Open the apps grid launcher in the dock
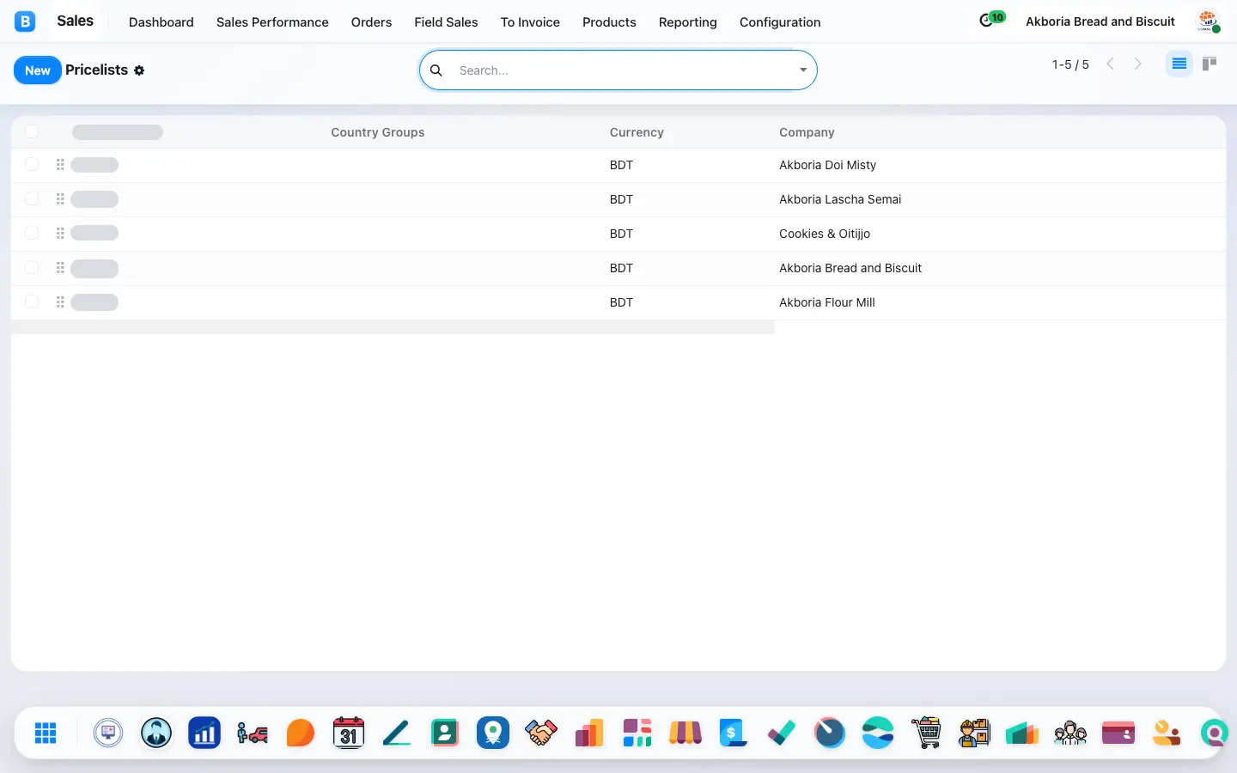This screenshot has height=773, width=1237. click(46, 733)
